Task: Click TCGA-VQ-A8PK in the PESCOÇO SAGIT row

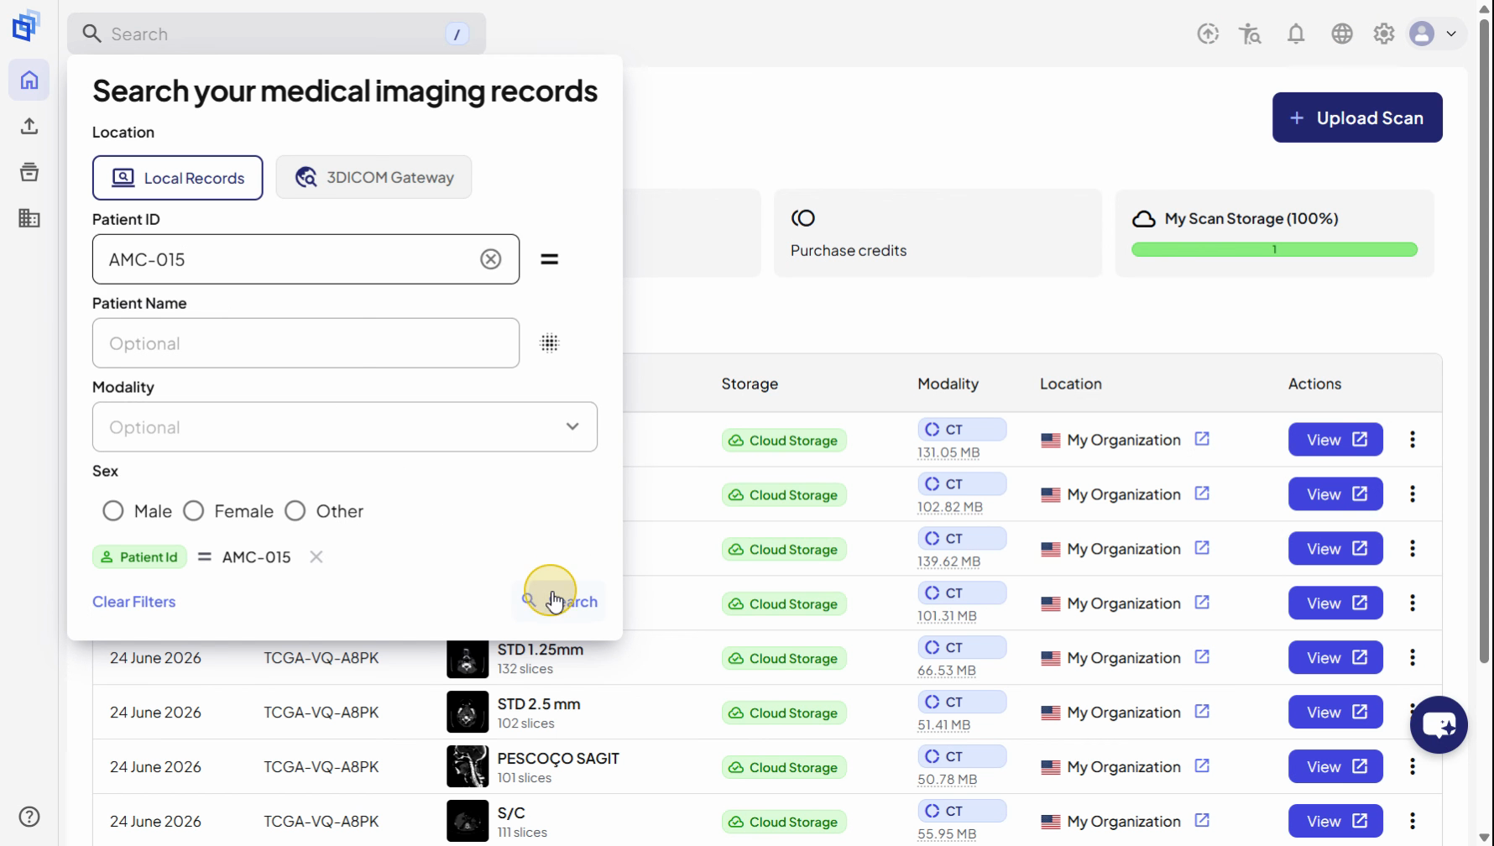Action: (x=321, y=766)
